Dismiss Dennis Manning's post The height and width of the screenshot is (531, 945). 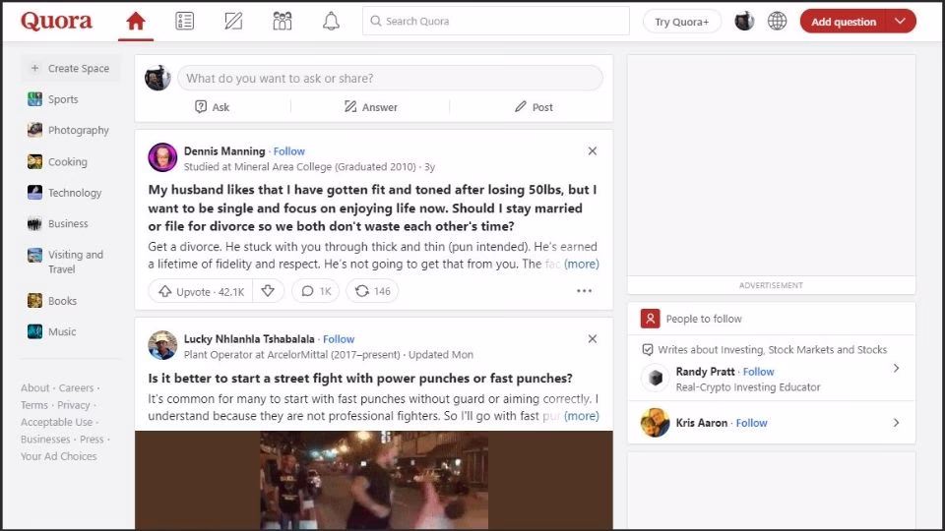[593, 151]
